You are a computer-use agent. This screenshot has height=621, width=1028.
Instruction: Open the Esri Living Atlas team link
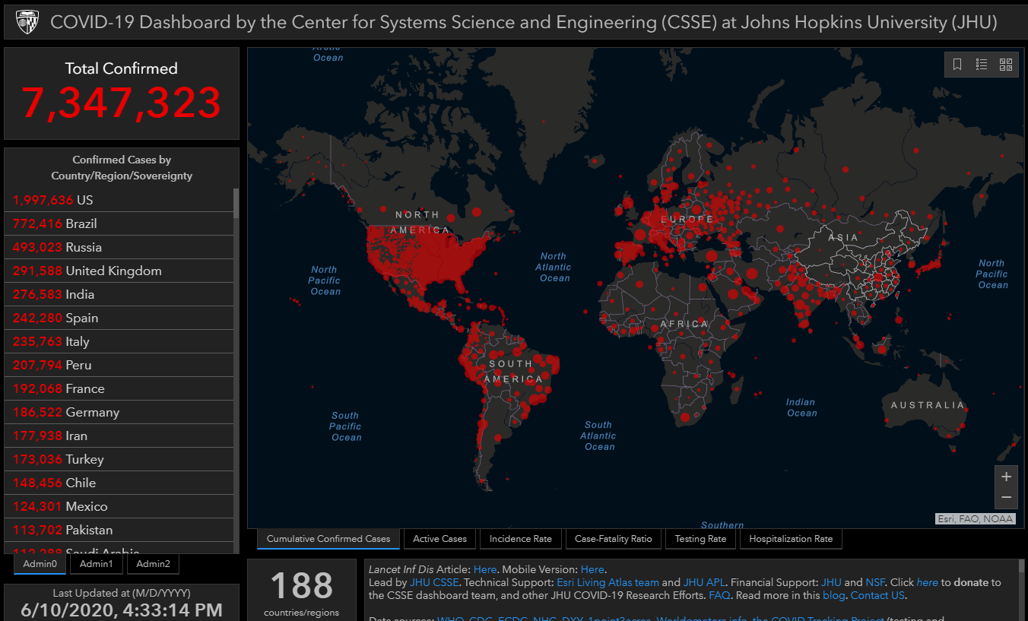[x=608, y=583]
